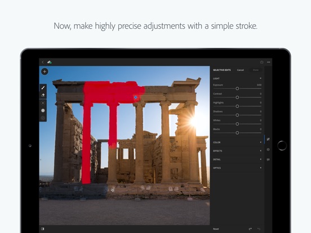Click the undo arrow at bottom right
The height and width of the screenshot is (233, 311).
point(259,229)
